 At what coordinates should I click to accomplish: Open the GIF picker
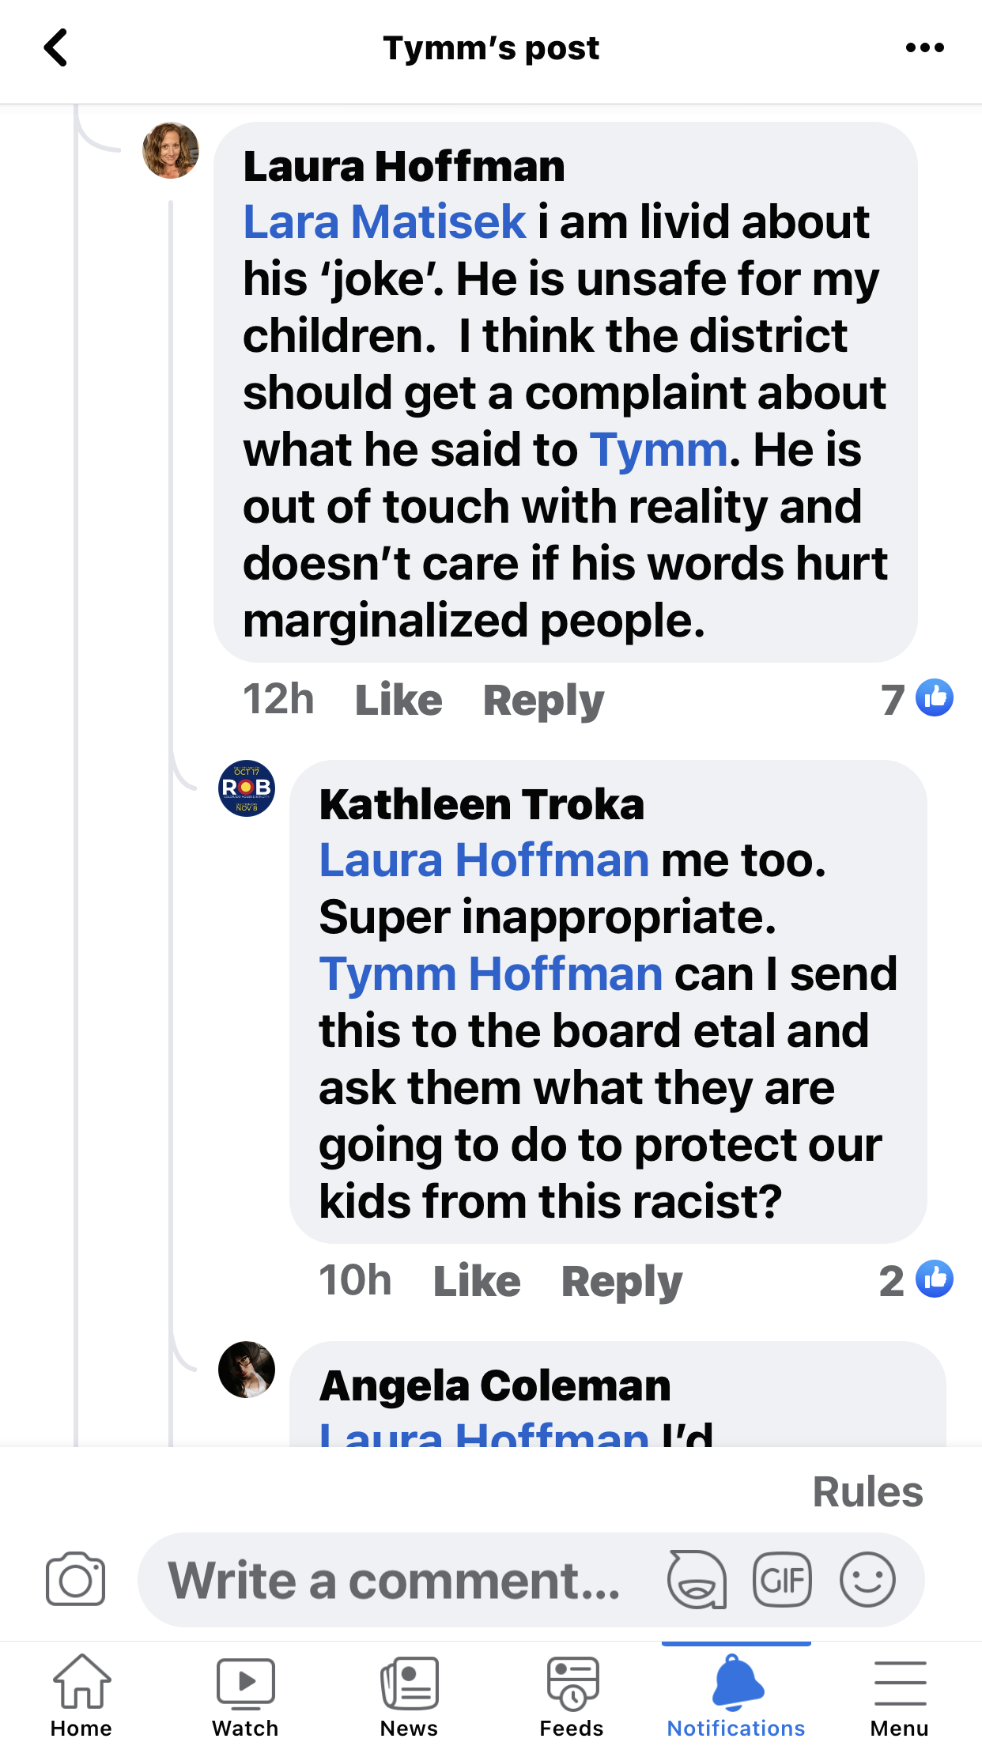coord(782,1580)
